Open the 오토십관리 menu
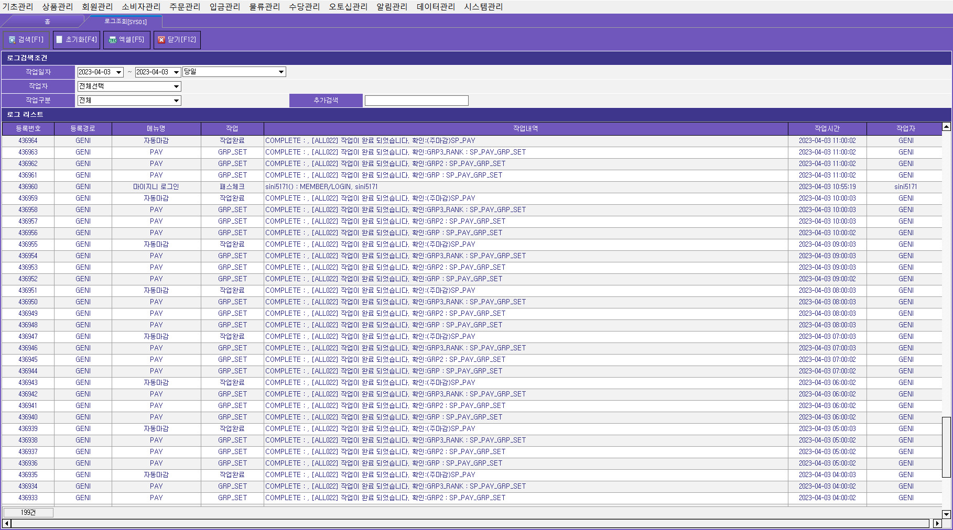The width and height of the screenshot is (953, 530). [348, 7]
